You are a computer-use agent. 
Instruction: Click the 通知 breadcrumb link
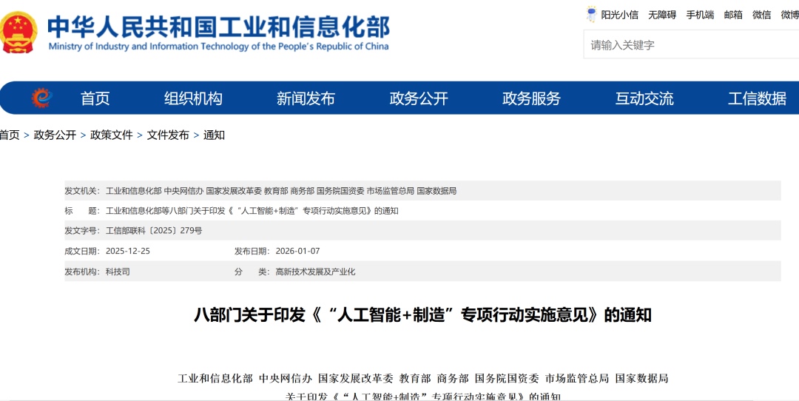(x=214, y=135)
